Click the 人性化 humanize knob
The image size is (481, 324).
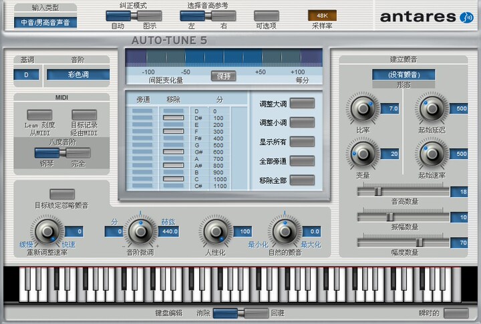(216, 232)
